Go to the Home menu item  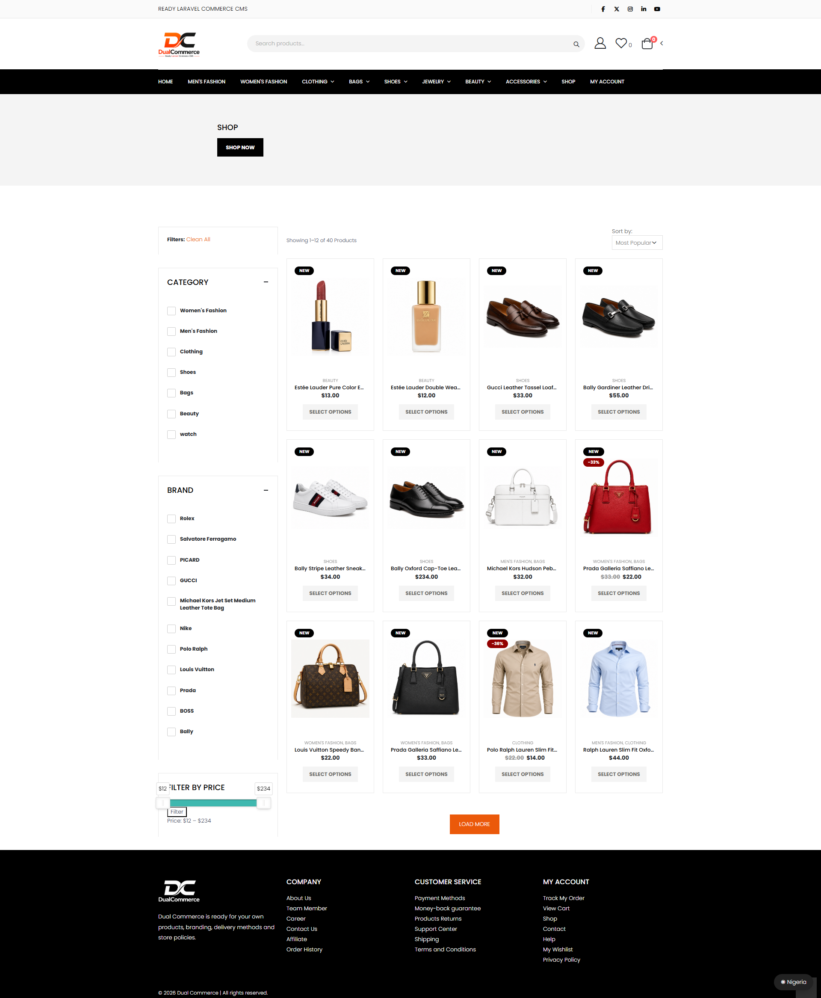tap(165, 82)
